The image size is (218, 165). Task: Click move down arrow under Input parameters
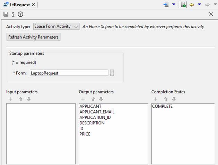coord(28,99)
